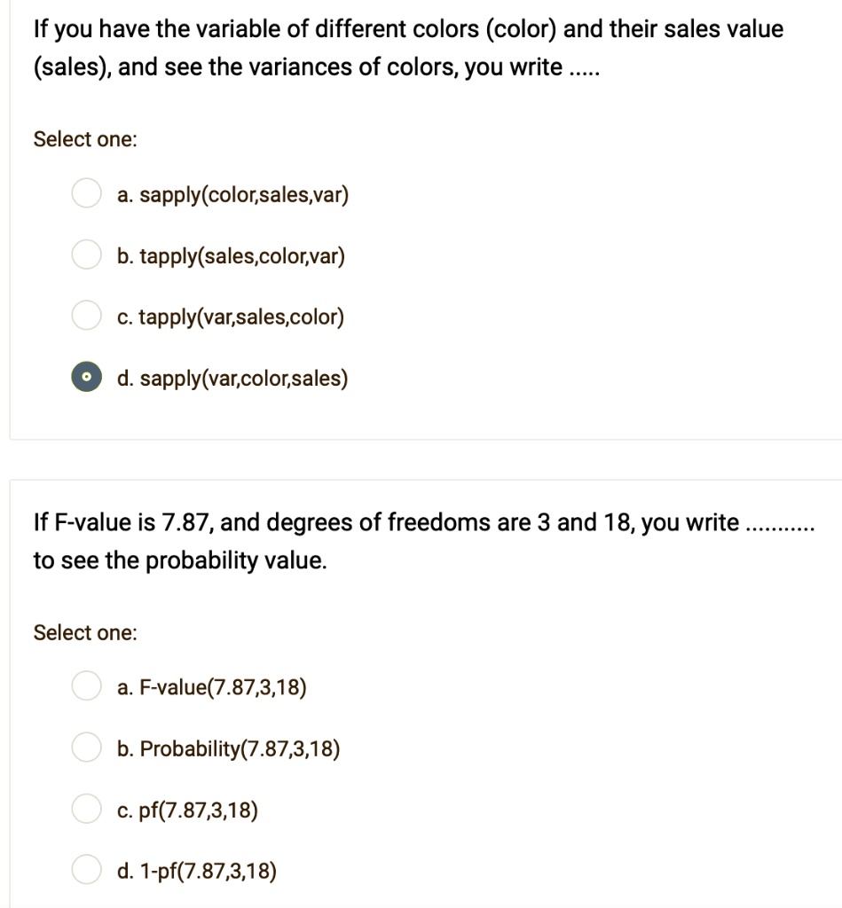
Task: Choose the tapply answer listing sales first
Action: click(x=86, y=254)
